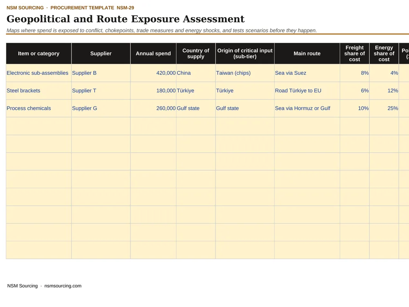Select the 'Road Türkiye to EU' route cell
The width and height of the screenshot is (409, 307).
307,90
